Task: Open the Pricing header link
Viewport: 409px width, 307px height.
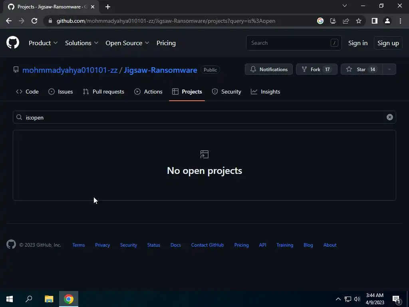Action: [x=166, y=43]
